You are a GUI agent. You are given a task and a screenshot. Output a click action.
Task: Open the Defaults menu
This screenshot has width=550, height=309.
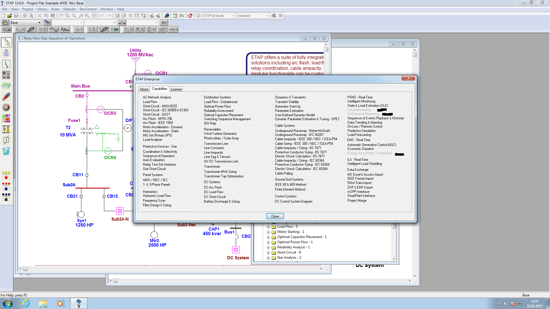click(69, 9)
